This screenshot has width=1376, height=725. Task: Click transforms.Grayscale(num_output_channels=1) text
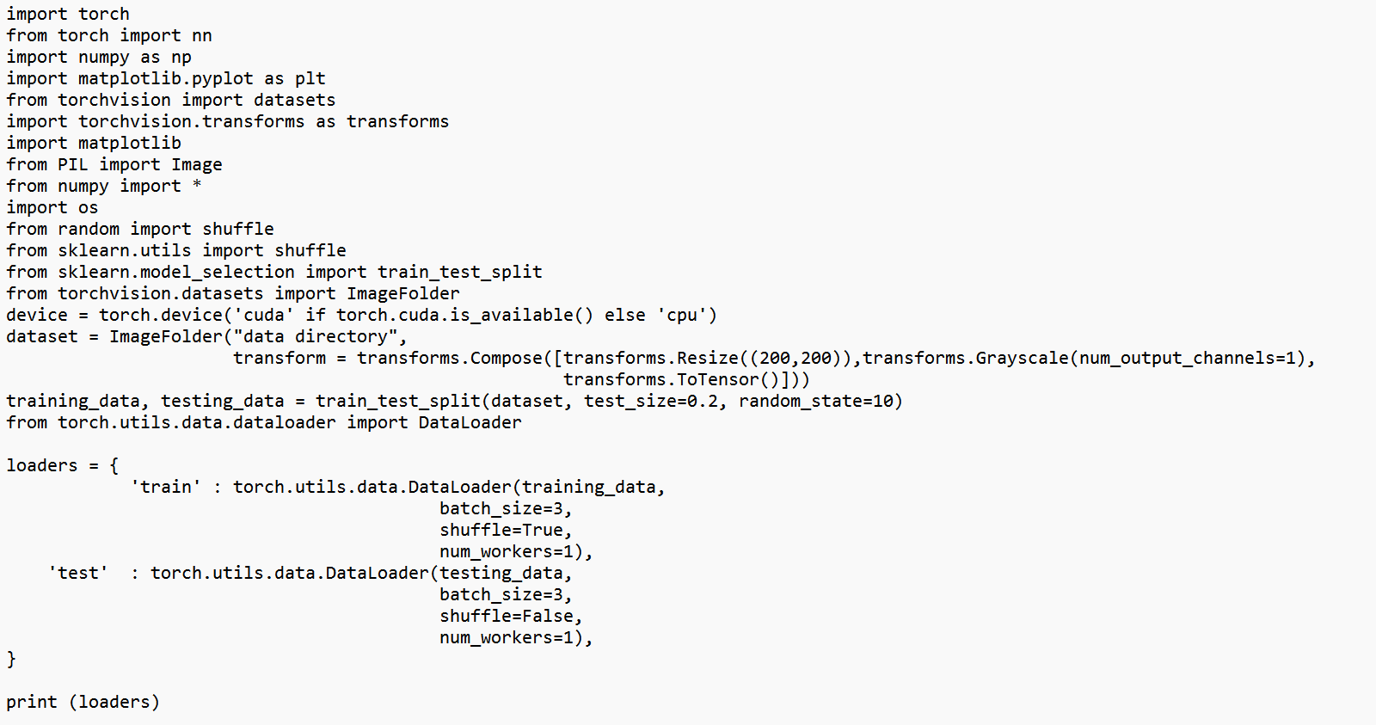pyautogui.click(x=1084, y=359)
